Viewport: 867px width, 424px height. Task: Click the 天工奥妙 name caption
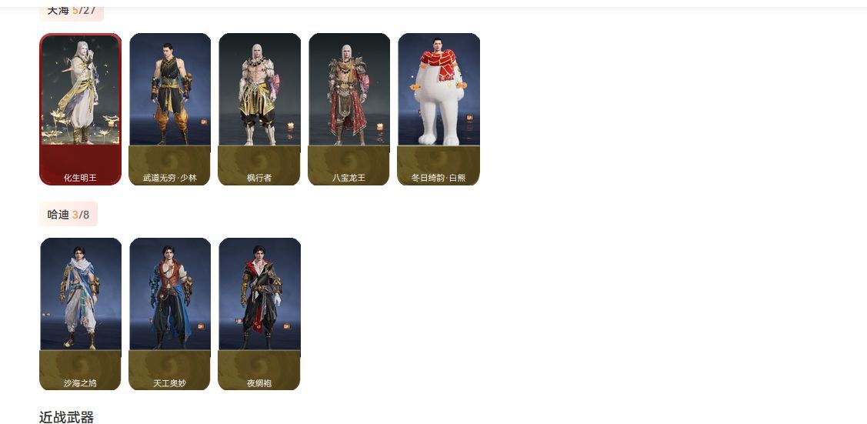coord(170,383)
